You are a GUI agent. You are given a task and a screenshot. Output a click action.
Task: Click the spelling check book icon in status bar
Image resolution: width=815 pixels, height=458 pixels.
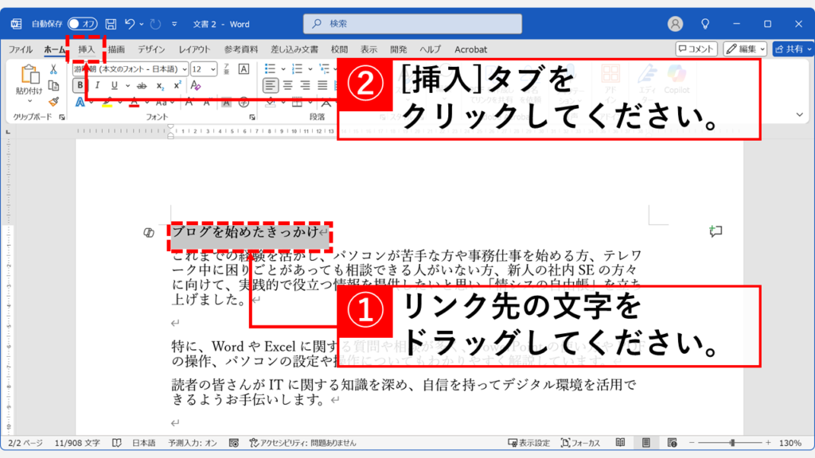click(x=117, y=443)
